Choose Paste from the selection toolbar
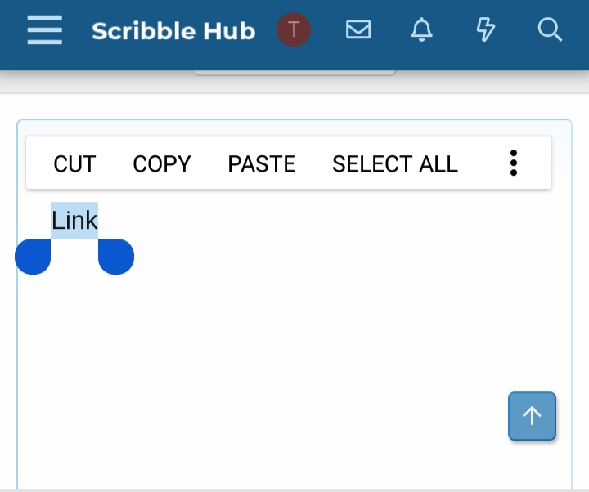 [x=262, y=163]
